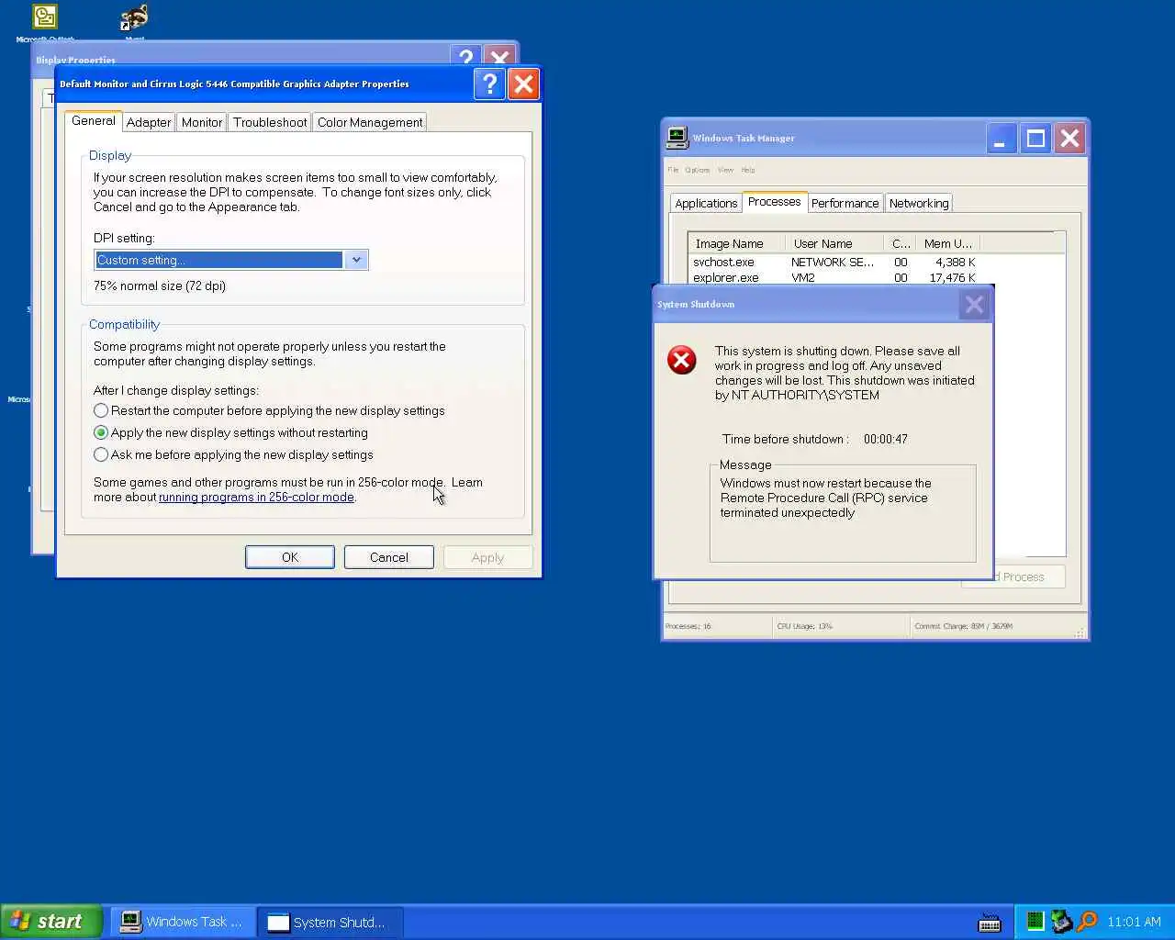
Task: Switch to Windows Task Manager taskbar button
Action: click(183, 922)
